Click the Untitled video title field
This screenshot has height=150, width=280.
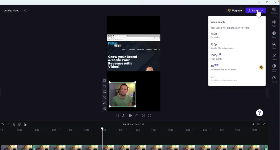11,10
